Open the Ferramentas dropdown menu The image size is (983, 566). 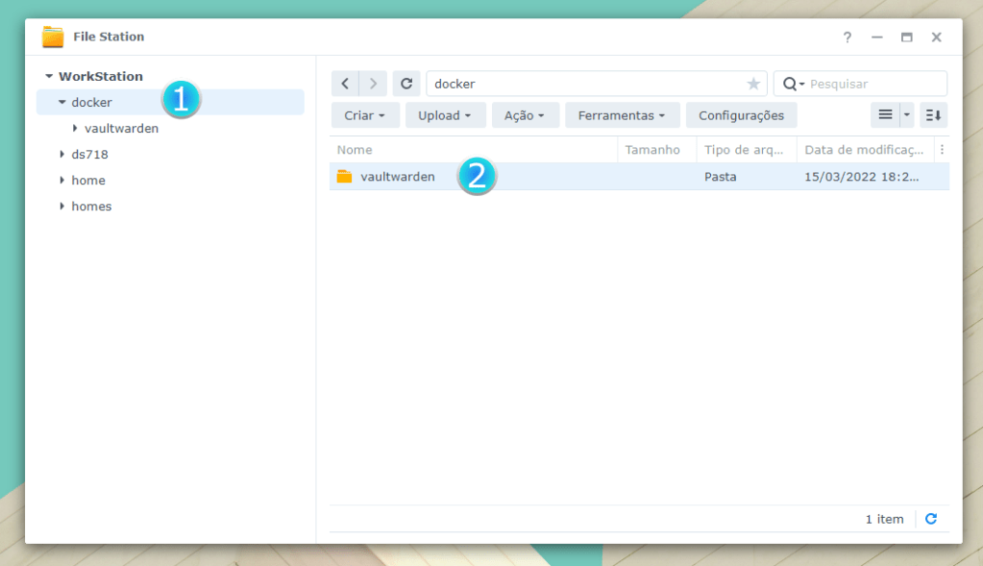[622, 115]
